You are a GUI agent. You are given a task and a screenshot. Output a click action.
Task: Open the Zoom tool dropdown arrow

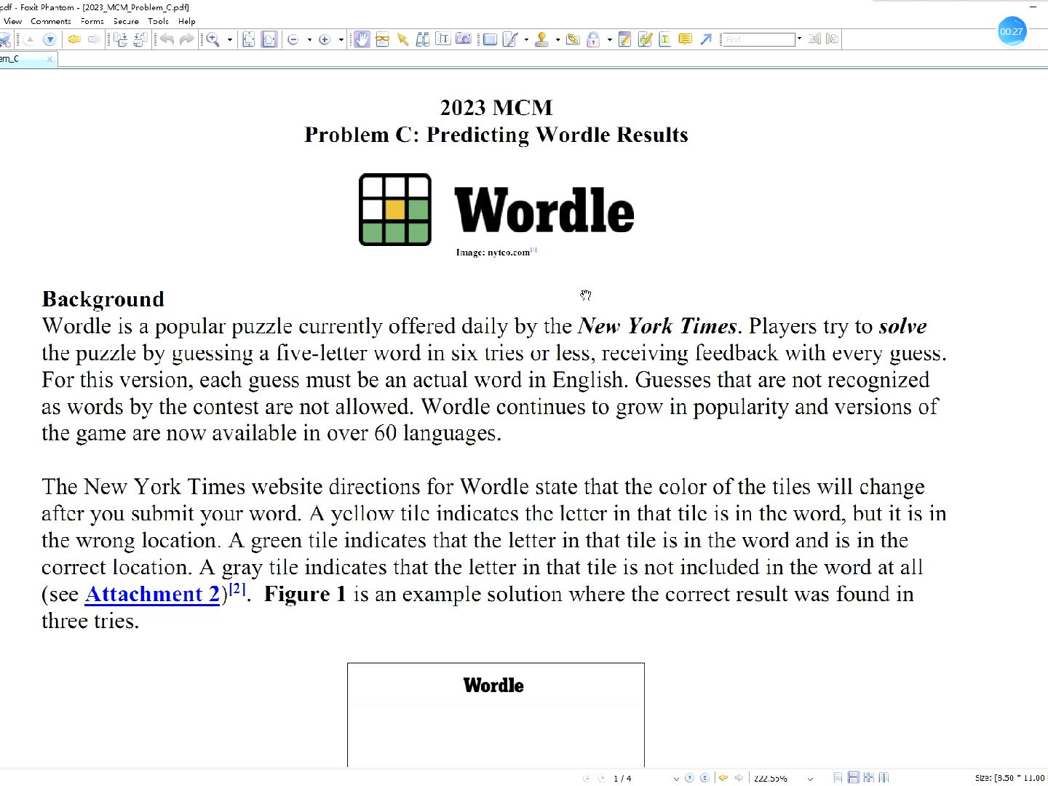pyautogui.click(x=230, y=40)
